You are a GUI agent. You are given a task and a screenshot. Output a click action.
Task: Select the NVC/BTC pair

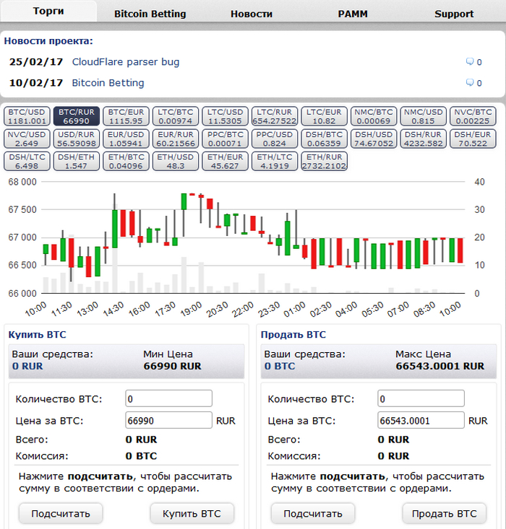click(473, 116)
